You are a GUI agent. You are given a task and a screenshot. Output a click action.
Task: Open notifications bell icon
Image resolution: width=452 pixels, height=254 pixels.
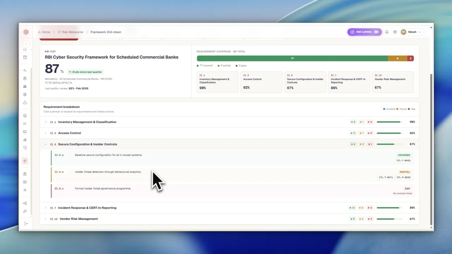(387, 32)
